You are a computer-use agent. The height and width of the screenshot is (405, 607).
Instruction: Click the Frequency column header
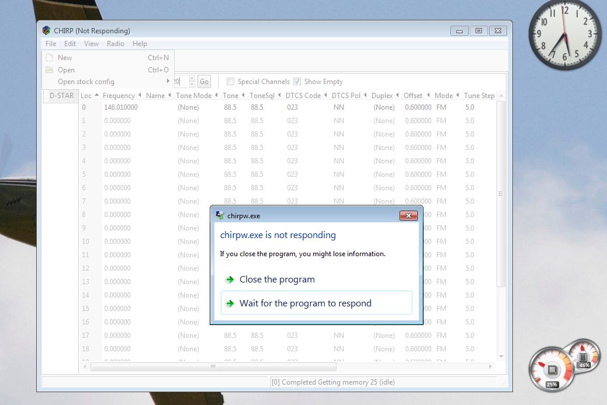[122, 96]
